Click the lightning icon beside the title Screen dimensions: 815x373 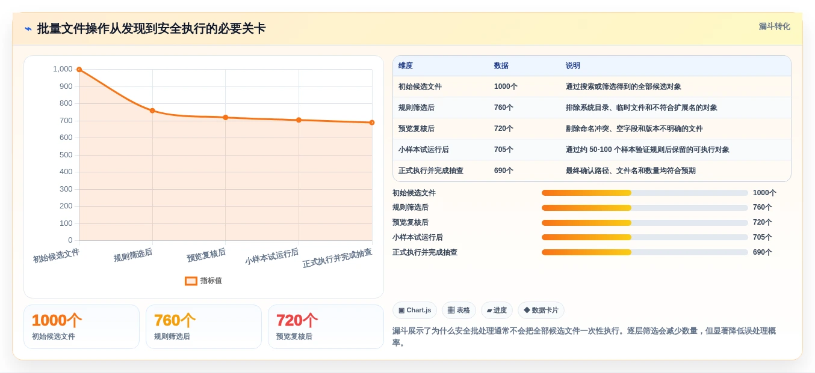(x=28, y=29)
